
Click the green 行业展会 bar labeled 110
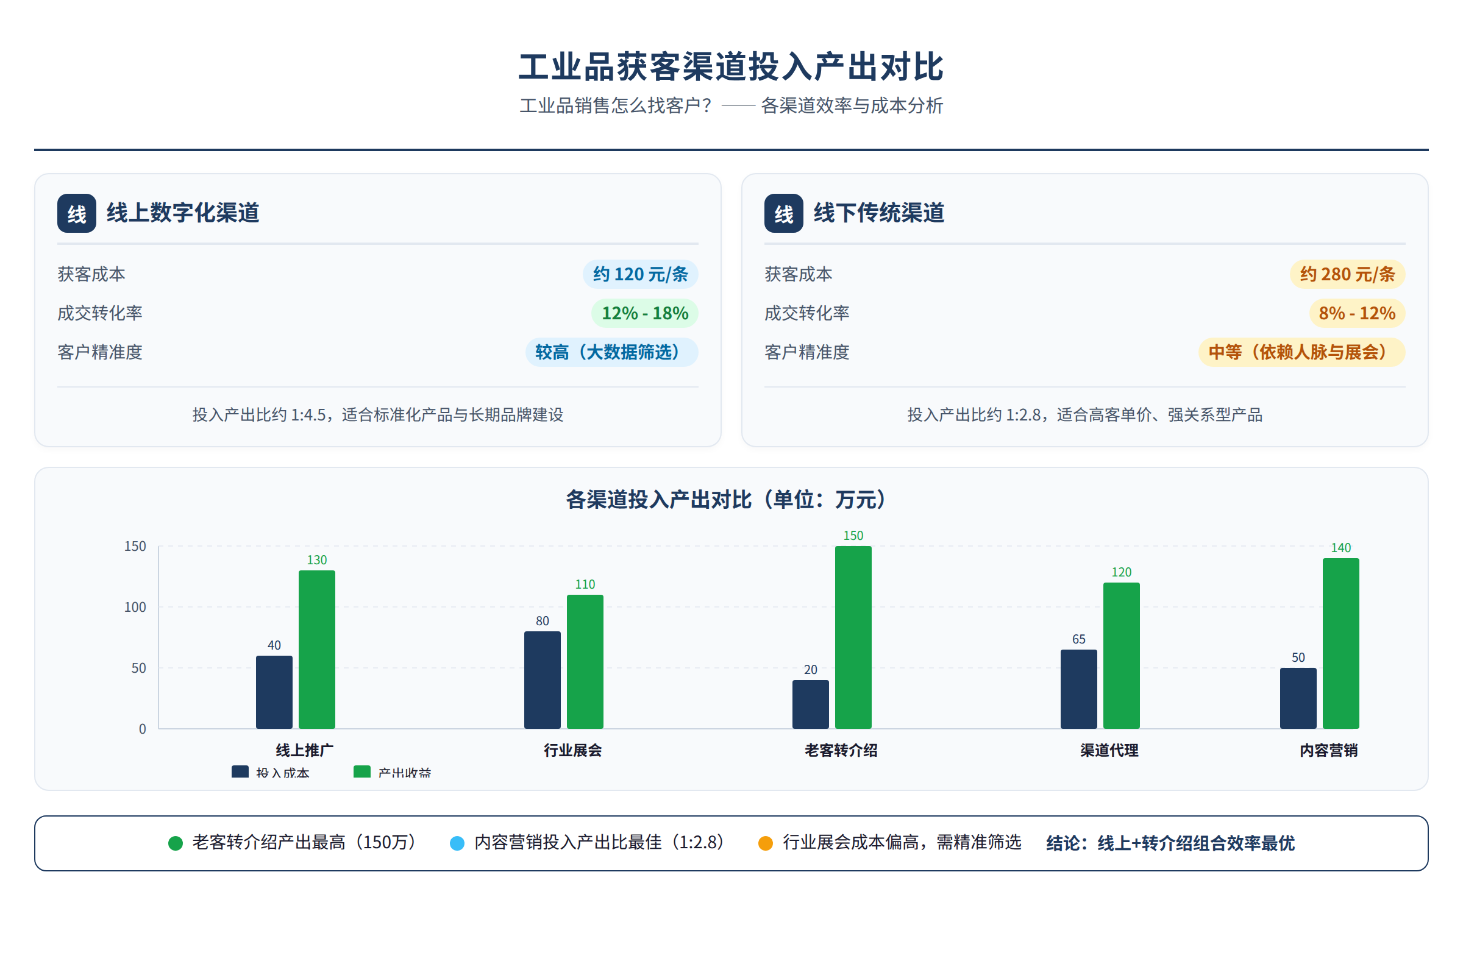[x=585, y=662]
